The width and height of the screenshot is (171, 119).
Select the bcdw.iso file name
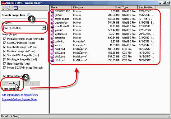click(59, 41)
